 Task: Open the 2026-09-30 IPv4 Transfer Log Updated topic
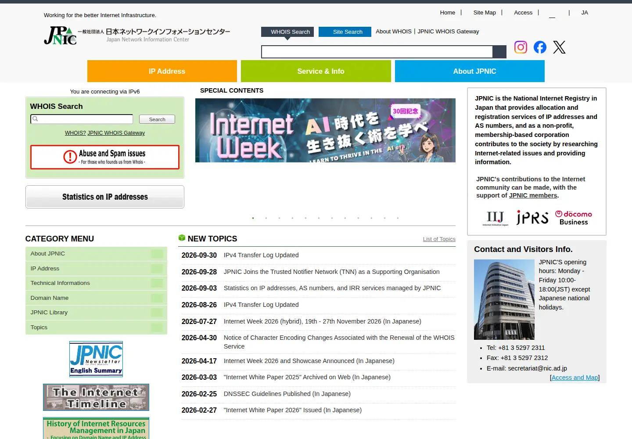pos(261,255)
